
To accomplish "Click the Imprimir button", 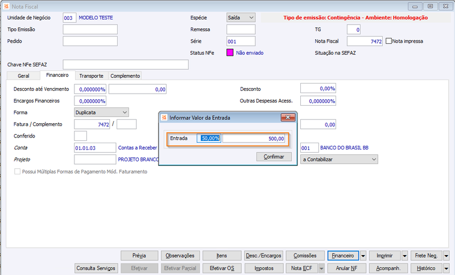I will tap(385, 256).
